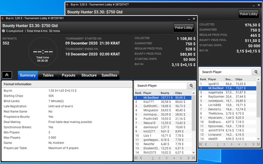Select player Pozitiv545 row
263x164 pixels.
163,119
